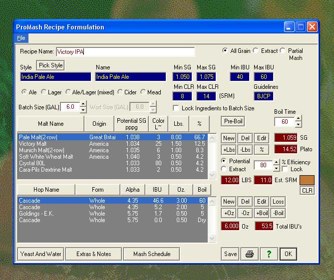Click the Boil Time value field
Screen dimensions: 334x280
(285, 122)
